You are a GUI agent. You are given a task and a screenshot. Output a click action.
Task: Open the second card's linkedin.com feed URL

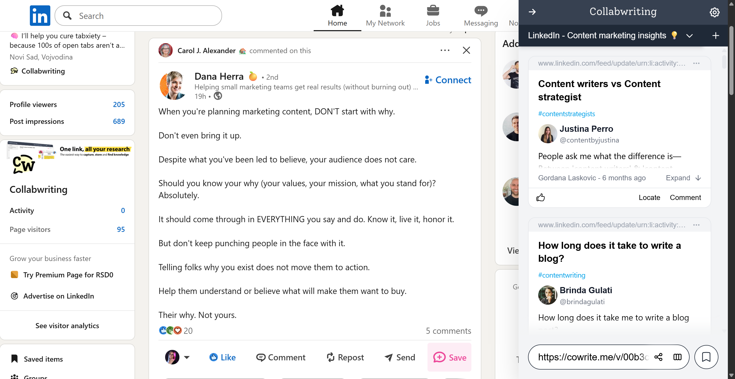click(611, 225)
